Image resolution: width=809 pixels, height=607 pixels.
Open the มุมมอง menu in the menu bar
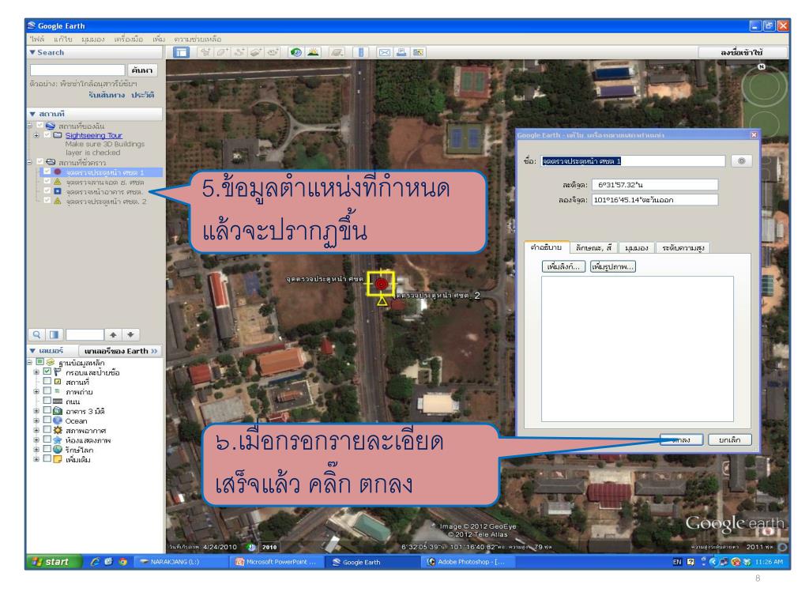(93, 40)
